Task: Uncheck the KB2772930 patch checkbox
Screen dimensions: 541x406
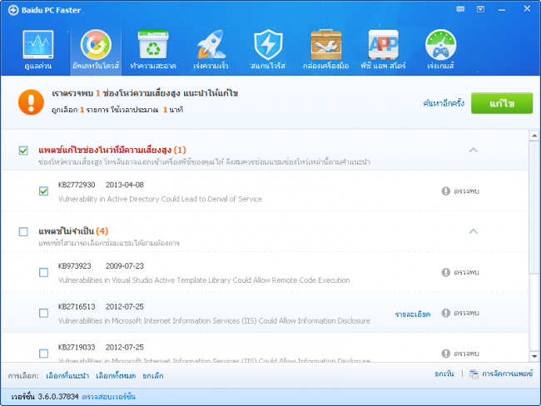Action: (43, 191)
